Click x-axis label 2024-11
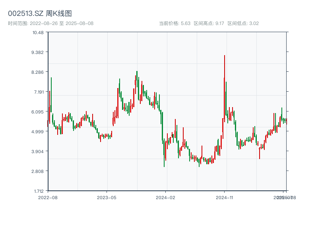The width and height of the screenshot is (318, 238). [x=224, y=198]
